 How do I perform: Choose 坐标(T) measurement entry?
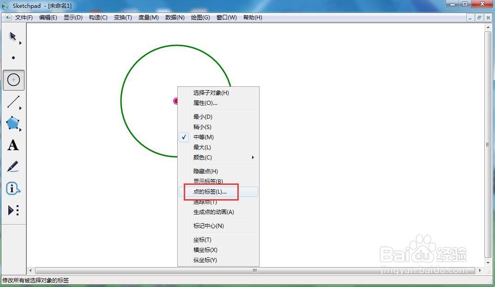point(218,239)
